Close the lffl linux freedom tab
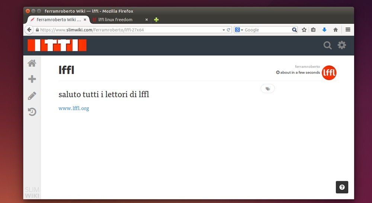372x203 pixels. [x=147, y=20]
